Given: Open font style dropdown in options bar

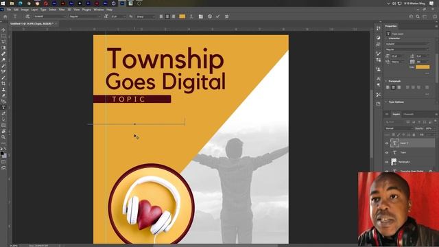Looking at the screenshot, I should click(84, 16).
